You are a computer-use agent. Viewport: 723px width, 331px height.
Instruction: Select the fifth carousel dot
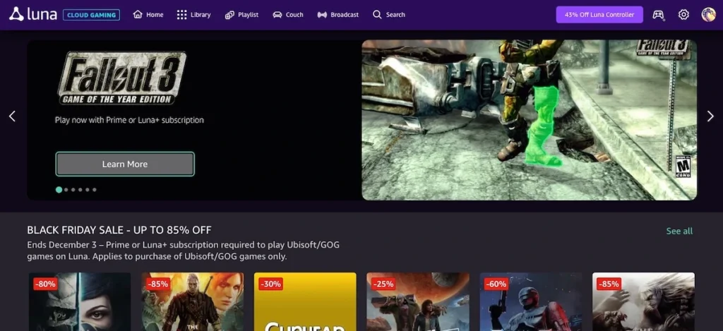pos(87,189)
